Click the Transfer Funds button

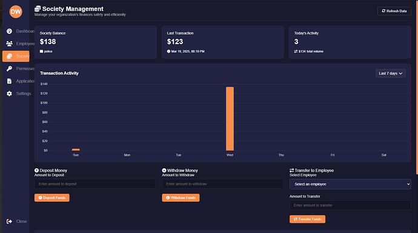coord(307,219)
